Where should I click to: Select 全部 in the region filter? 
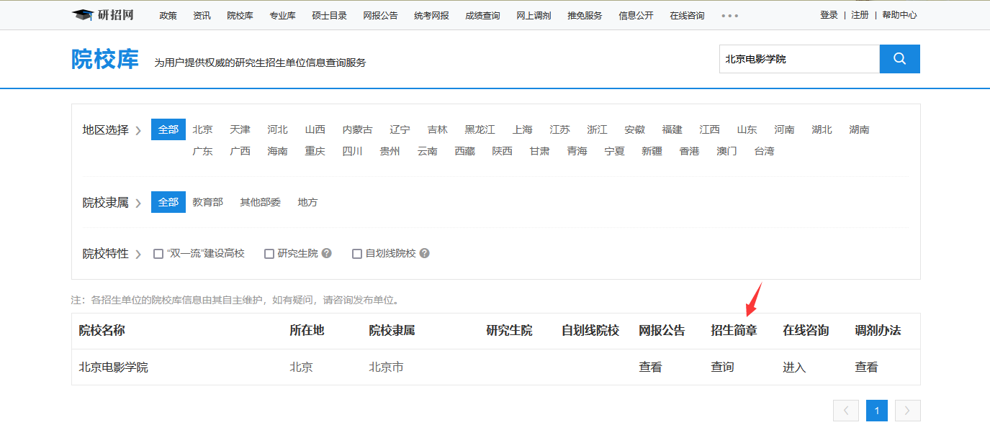pyautogui.click(x=168, y=129)
